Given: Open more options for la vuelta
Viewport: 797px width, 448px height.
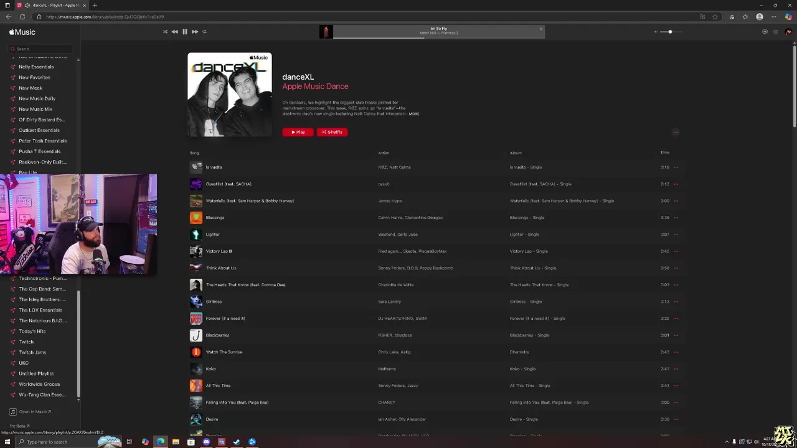Looking at the screenshot, I should 676,167.
